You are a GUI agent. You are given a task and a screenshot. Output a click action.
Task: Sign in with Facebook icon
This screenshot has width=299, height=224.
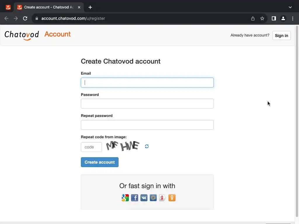point(134,198)
